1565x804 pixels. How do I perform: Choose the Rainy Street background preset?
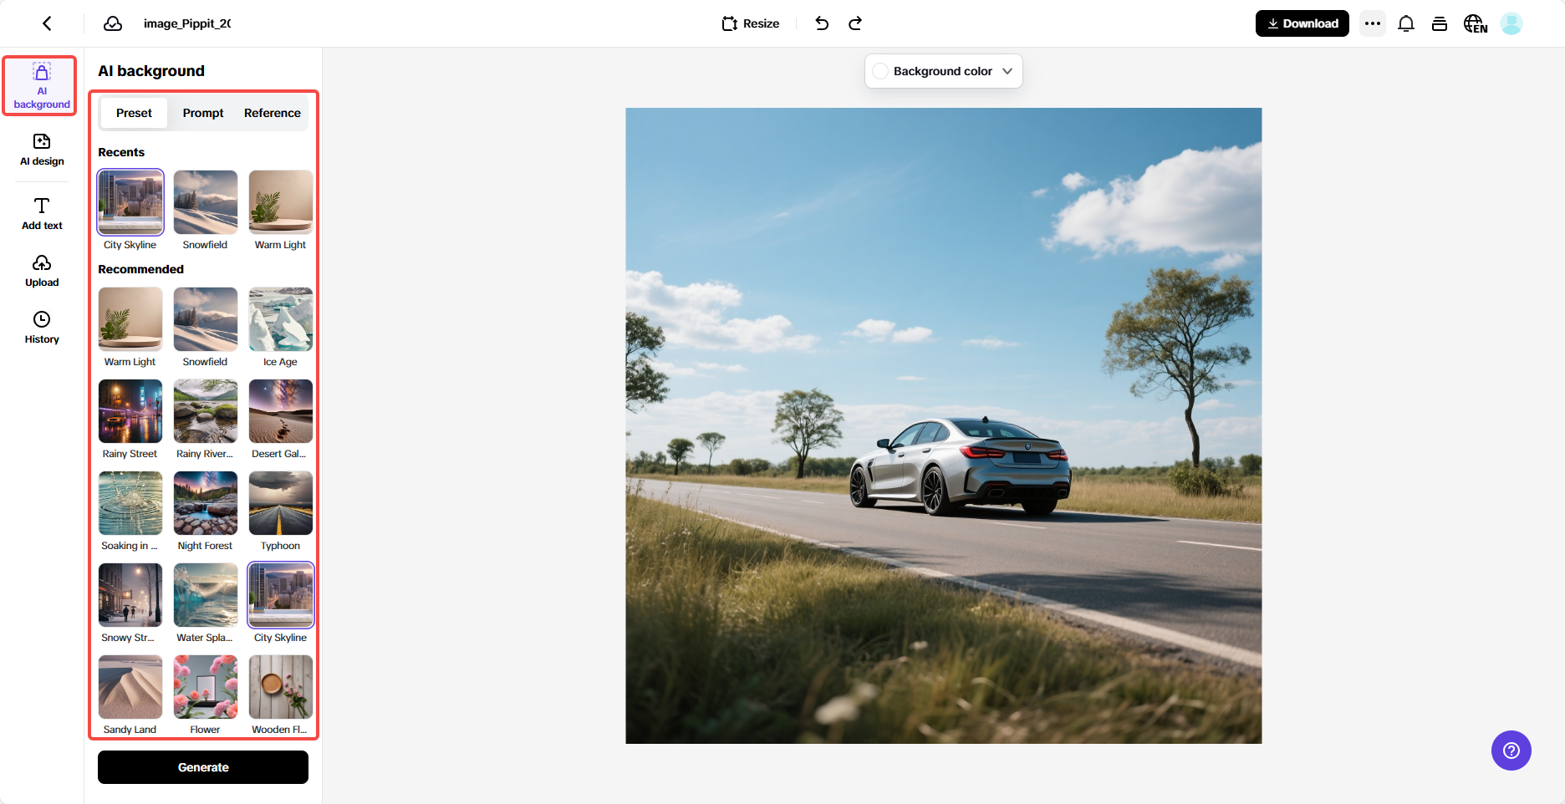tap(130, 411)
